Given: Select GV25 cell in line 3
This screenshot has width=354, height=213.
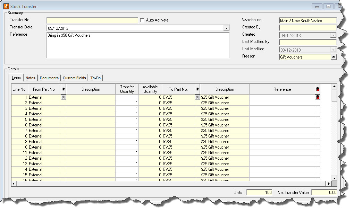Looking at the screenshot, I should (178, 108).
